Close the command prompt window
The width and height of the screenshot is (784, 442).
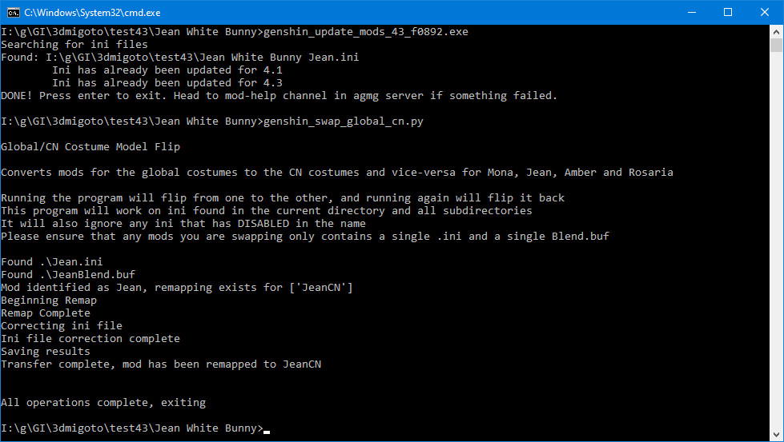(765, 12)
